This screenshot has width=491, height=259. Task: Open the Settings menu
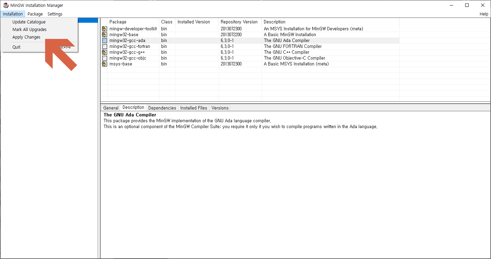55,14
